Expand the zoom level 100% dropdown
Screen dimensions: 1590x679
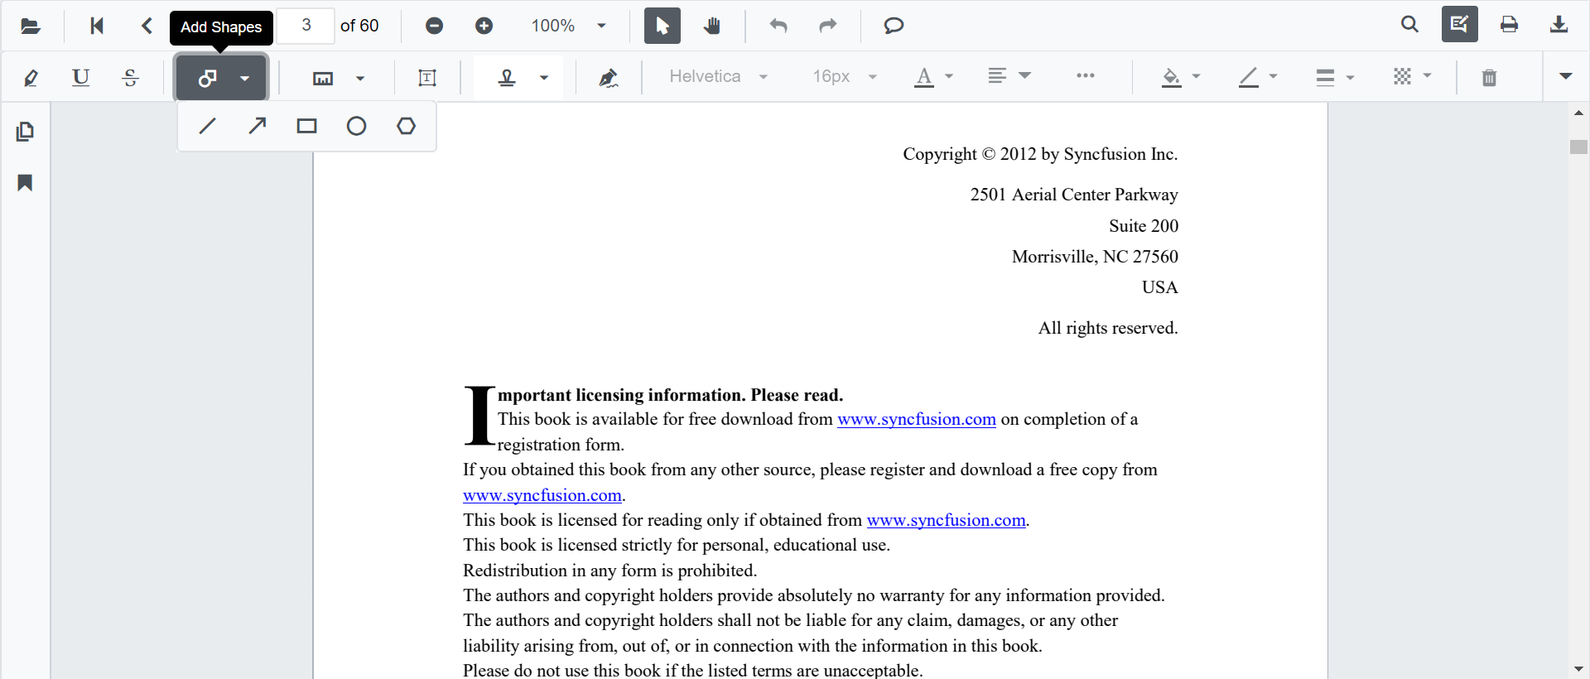pos(601,26)
